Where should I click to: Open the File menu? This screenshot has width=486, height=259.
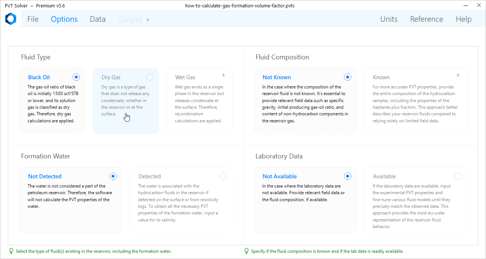(33, 19)
